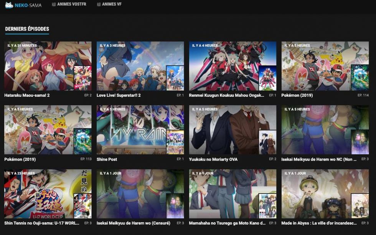Screen dimensions: 376x235
Task: Click the filter icon beside ANIMES VOSTFR
Action: coord(54,4)
